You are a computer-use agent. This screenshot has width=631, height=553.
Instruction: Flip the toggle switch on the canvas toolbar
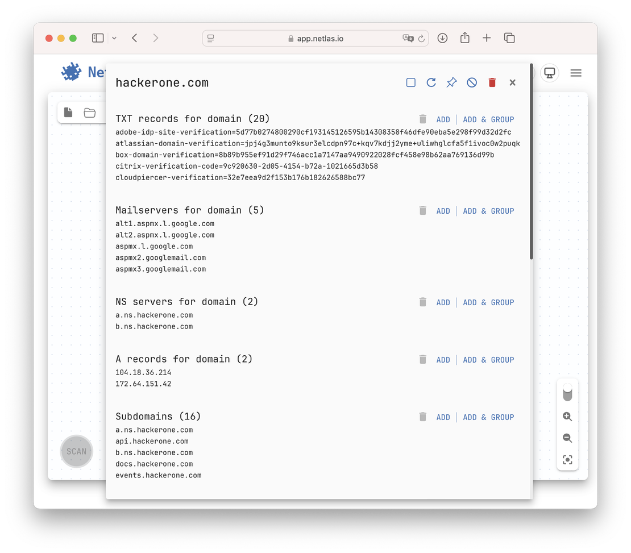pos(567,393)
